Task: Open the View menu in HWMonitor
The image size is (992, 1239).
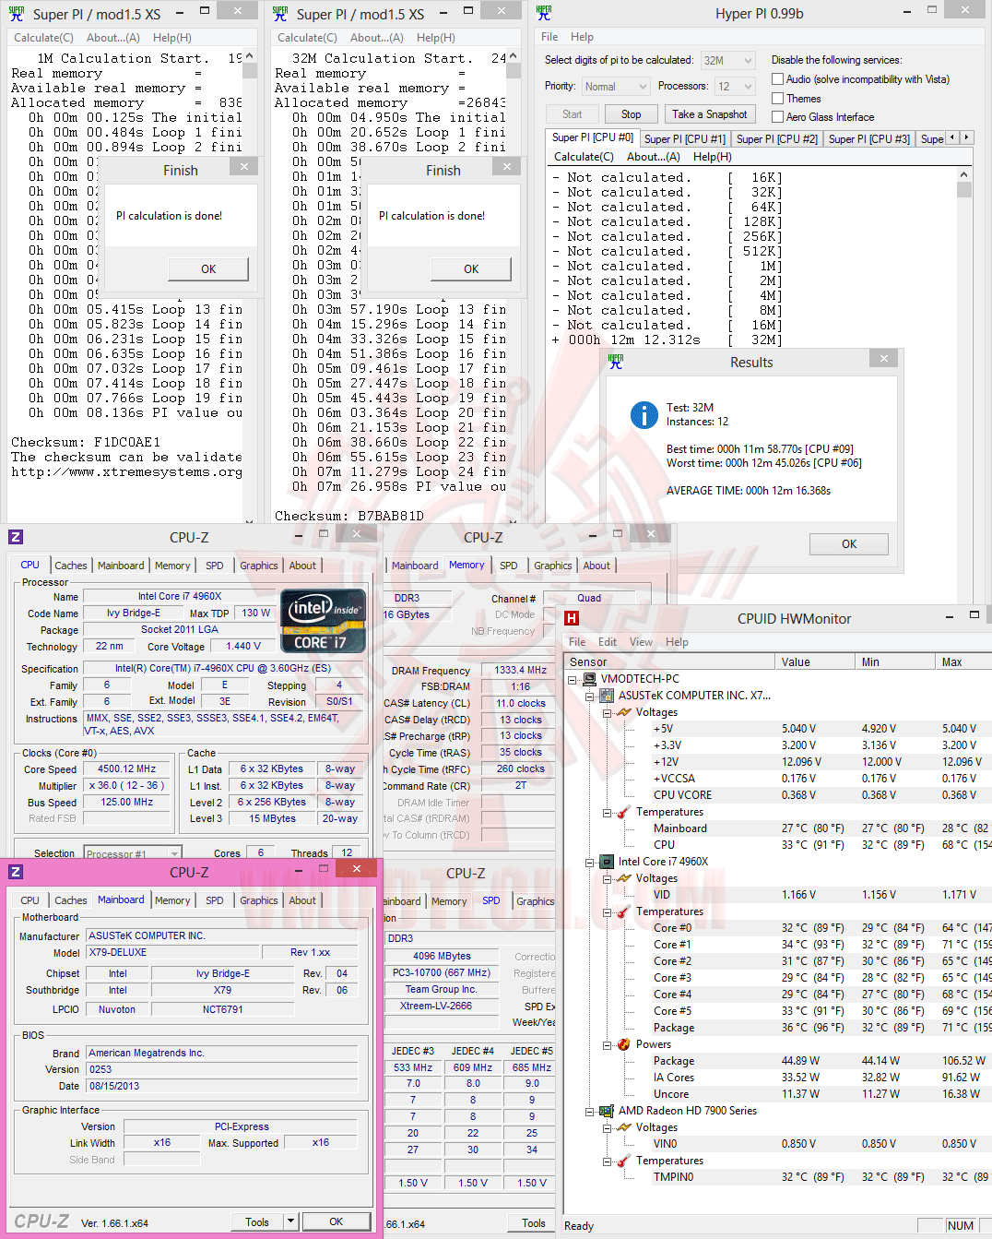Action: [641, 642]
